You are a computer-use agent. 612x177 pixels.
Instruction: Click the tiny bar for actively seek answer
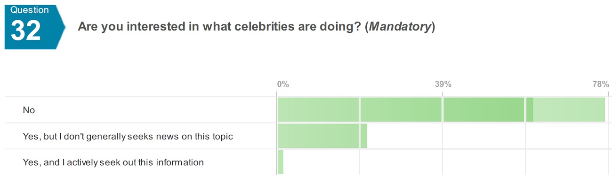point(281,162)
